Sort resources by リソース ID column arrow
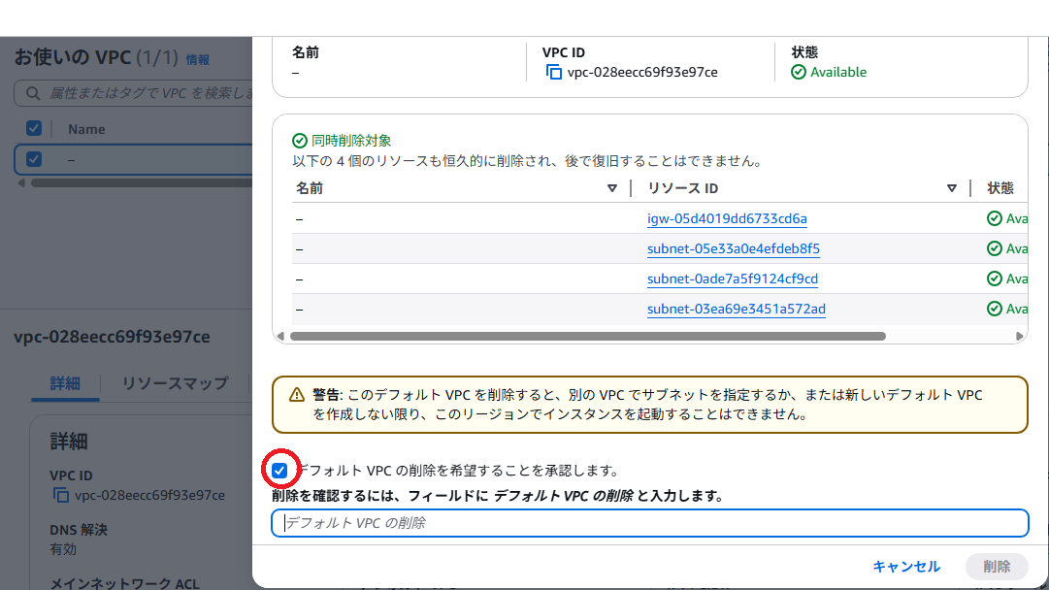 click(951, 188)
